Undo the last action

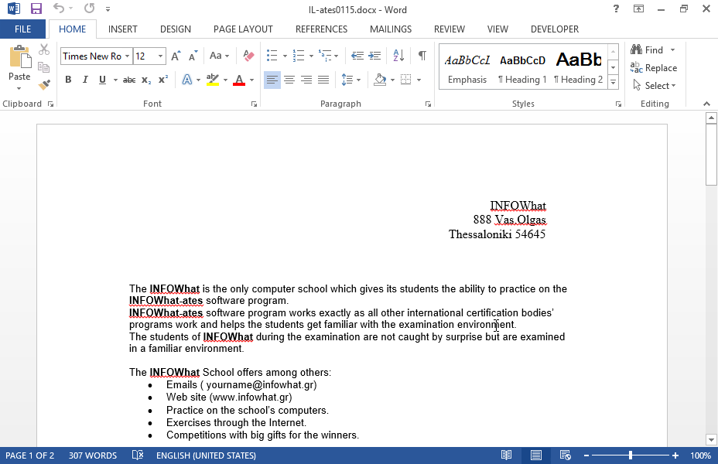[58, 9]
